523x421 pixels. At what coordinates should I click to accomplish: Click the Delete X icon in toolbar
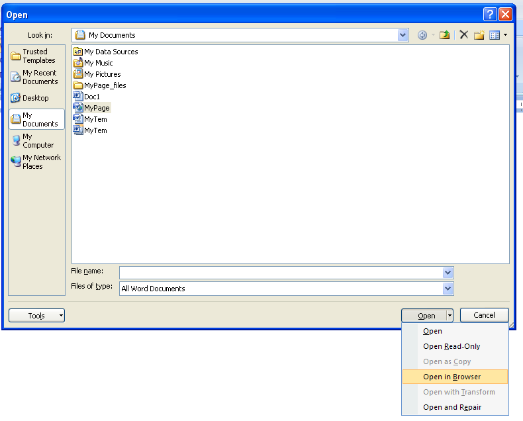[463, 34]
